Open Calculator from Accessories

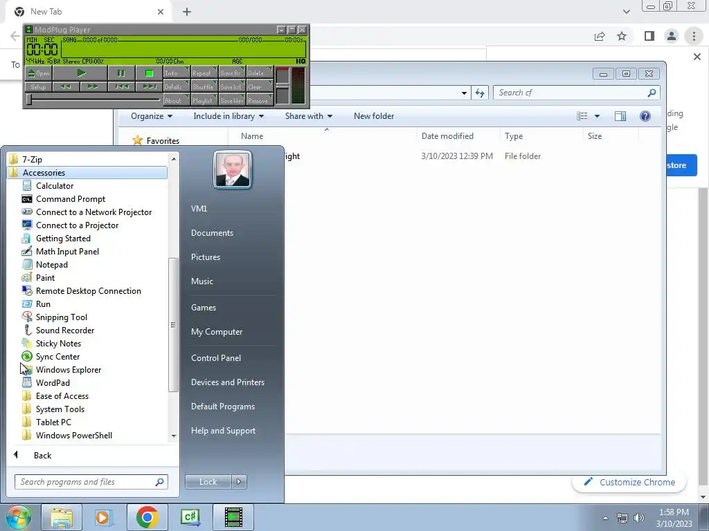point(55,185)
